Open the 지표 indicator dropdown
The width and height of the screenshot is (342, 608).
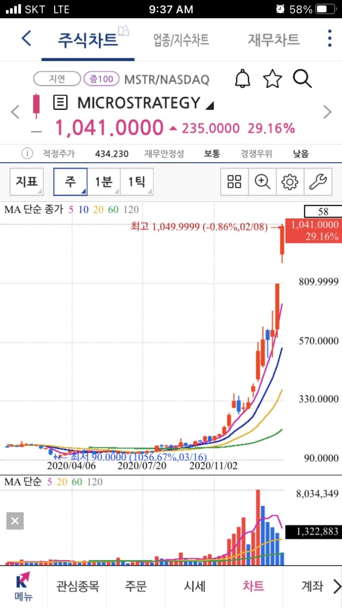click(x=27, y=182)
